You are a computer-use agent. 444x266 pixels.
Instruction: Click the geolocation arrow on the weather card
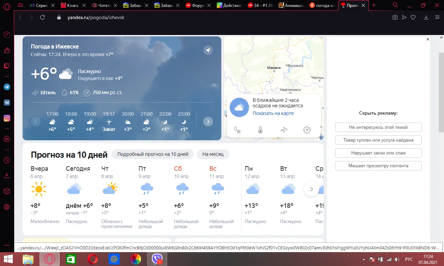(208, 50)
